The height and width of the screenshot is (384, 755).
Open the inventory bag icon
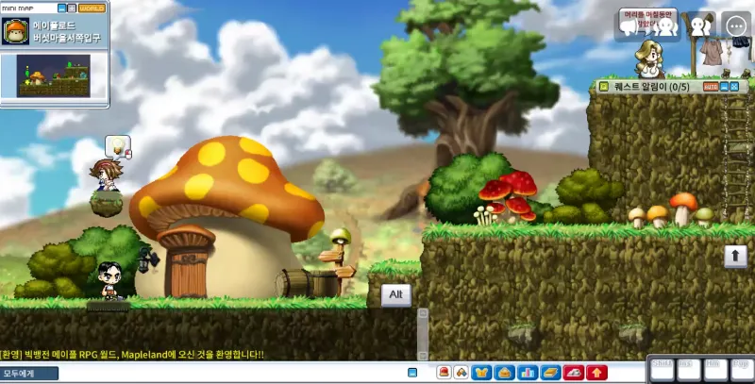504,373
